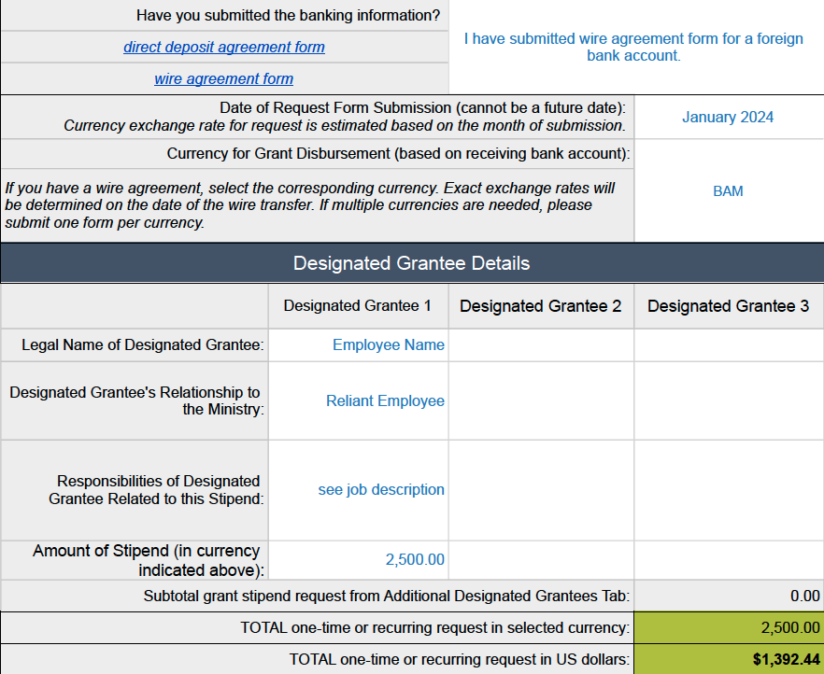Open the wire agreement form link

pyautogui.click(x=224, y=79)
